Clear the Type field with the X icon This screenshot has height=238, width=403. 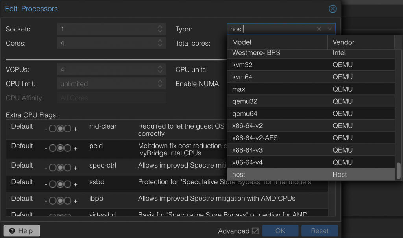coord(319,29)
